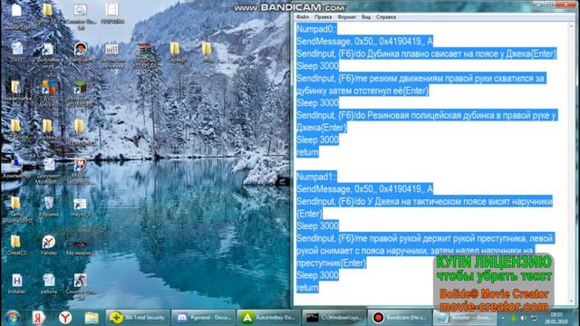Show hidden system tray icons
Viewport: 580px width, 326px height.
503,318
